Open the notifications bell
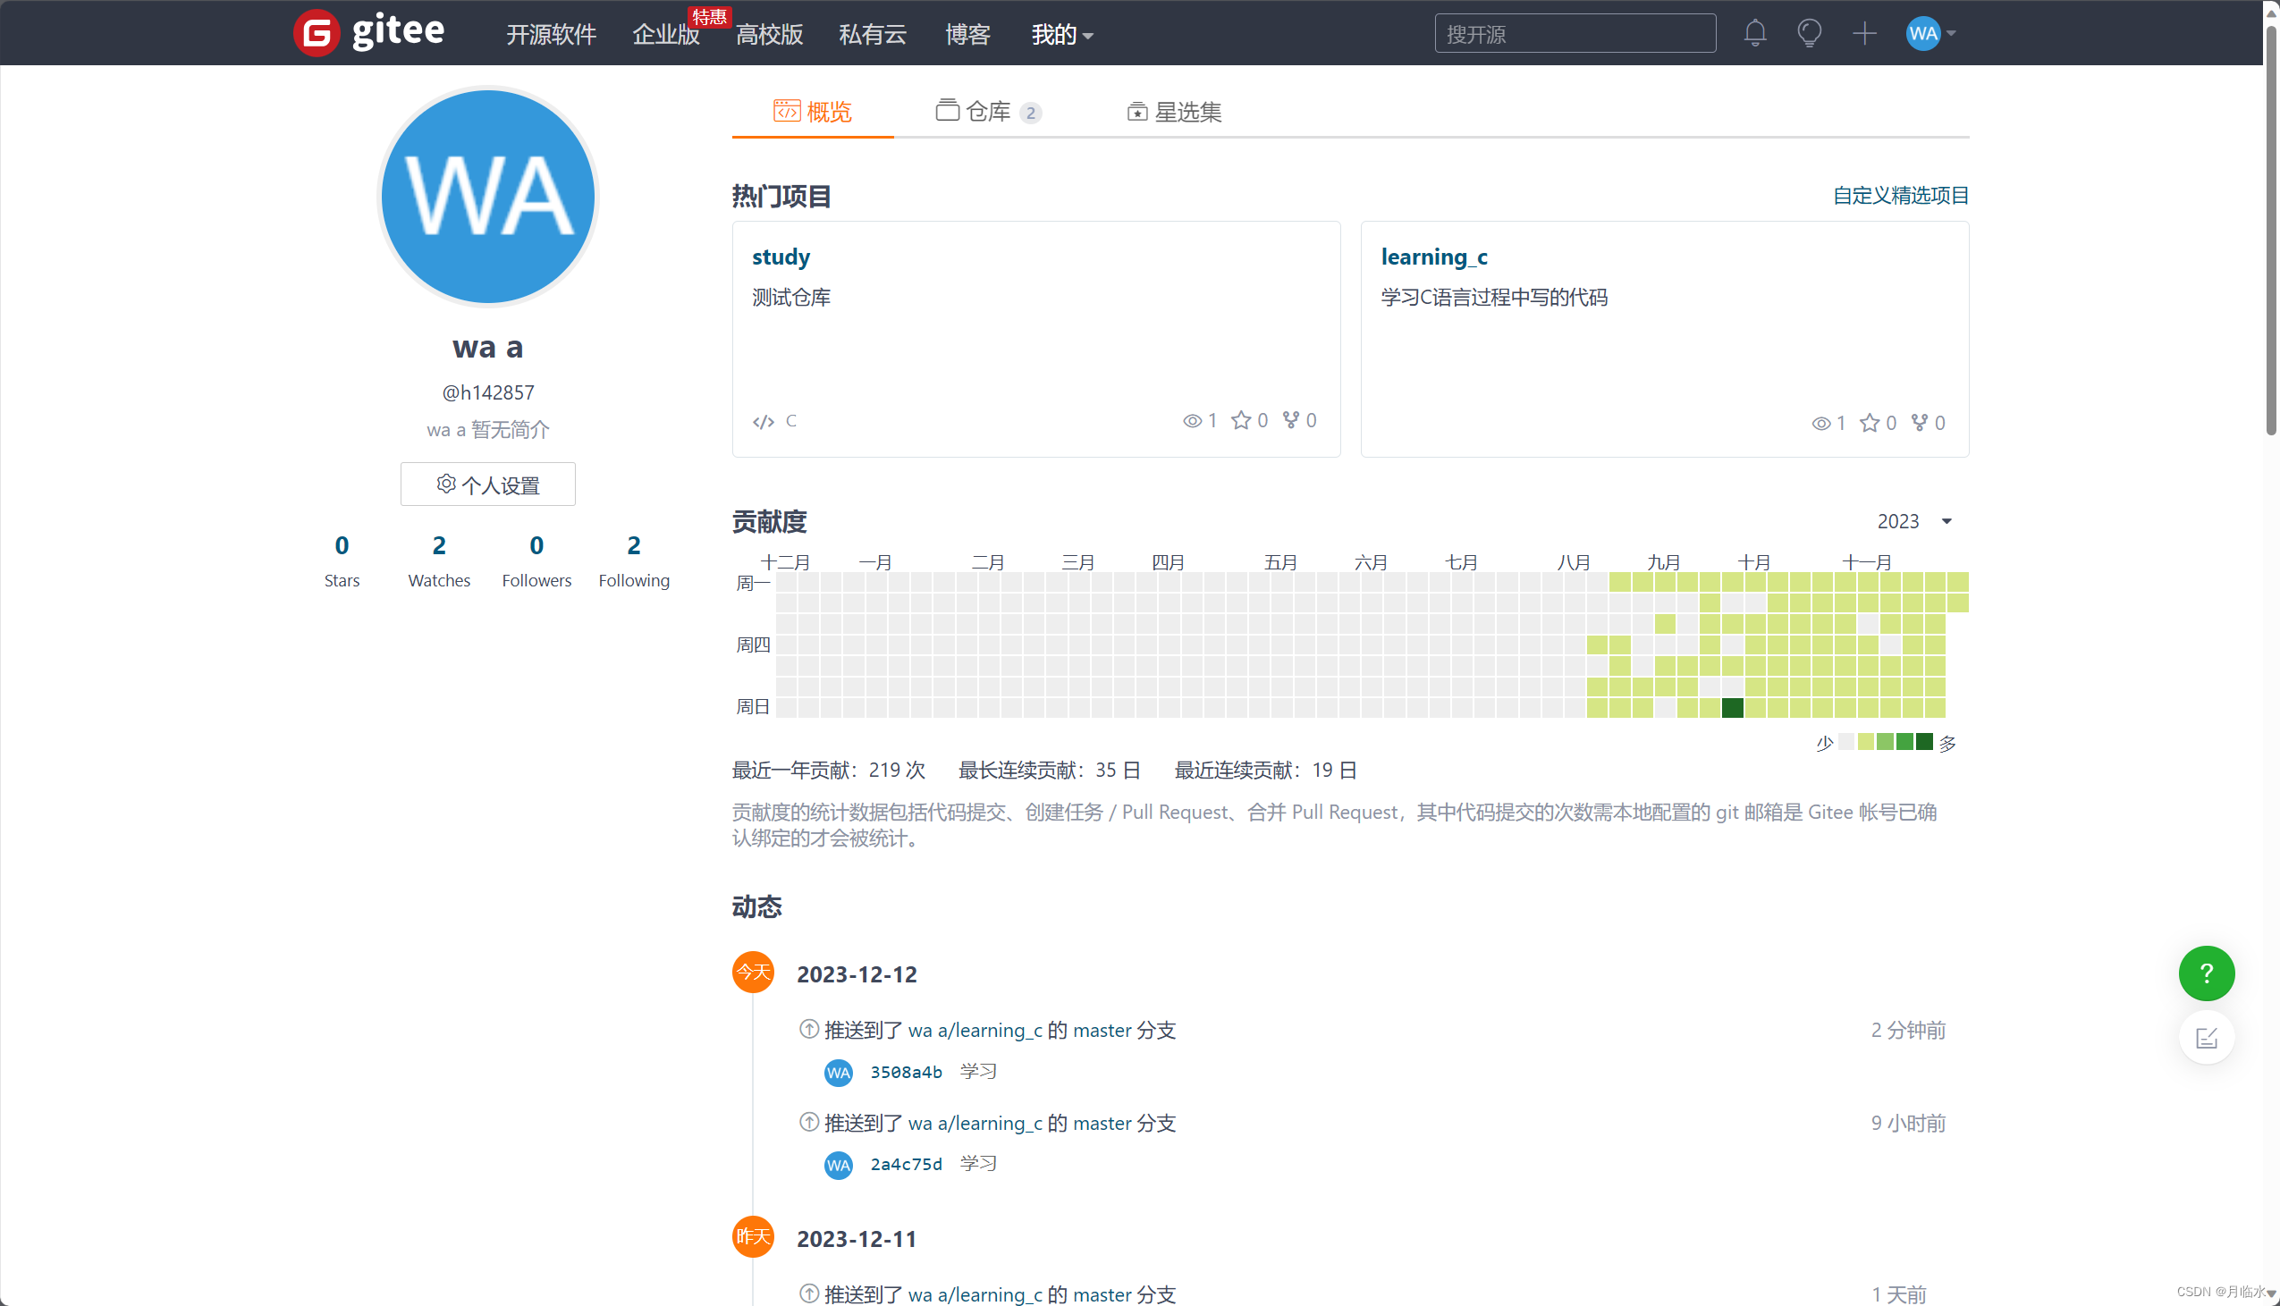 1754,33
